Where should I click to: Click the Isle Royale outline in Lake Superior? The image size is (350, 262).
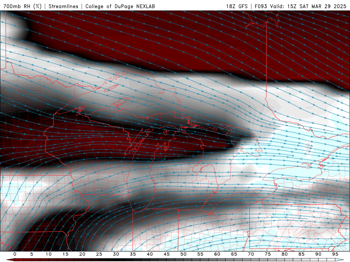click(111, 88)
